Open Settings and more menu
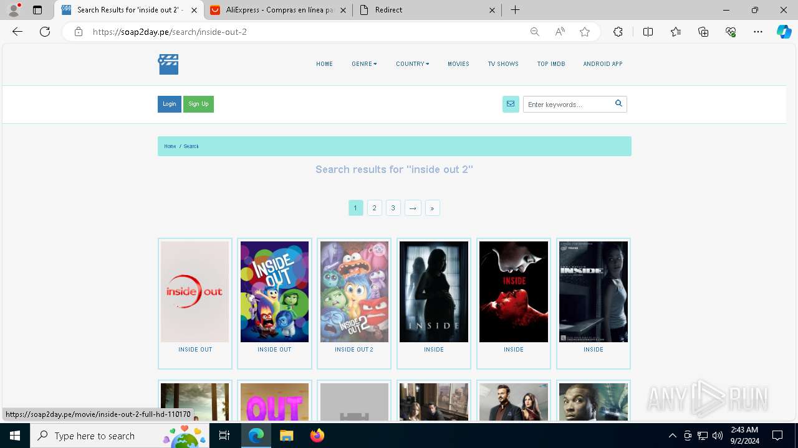Viewport: 798px width, 448px height. coord(758,32)
